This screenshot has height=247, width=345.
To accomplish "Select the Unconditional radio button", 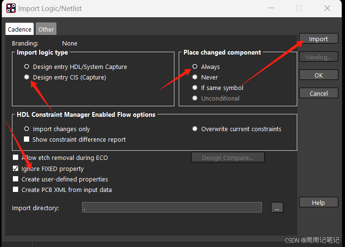I will [x=195, y=98].
